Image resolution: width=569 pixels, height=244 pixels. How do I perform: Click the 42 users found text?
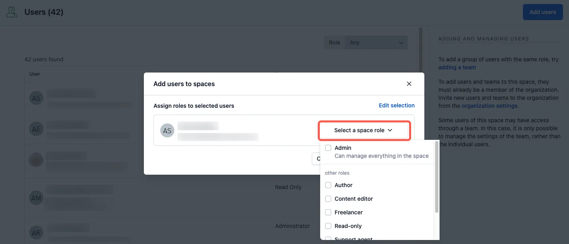click(44, 59)
